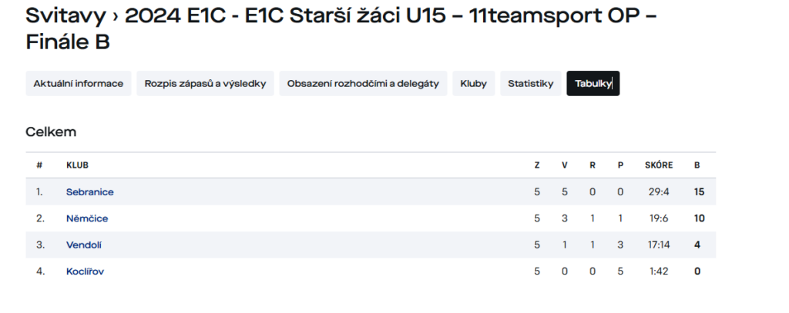The width and height of the screenshot is (789, 313).
Task: Open the Sebranice club link
Action: tap(90, 192)
